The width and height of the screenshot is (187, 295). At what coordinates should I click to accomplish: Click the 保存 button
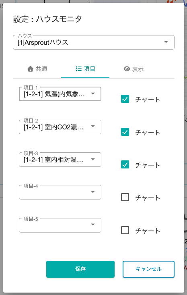click(80, 269)
